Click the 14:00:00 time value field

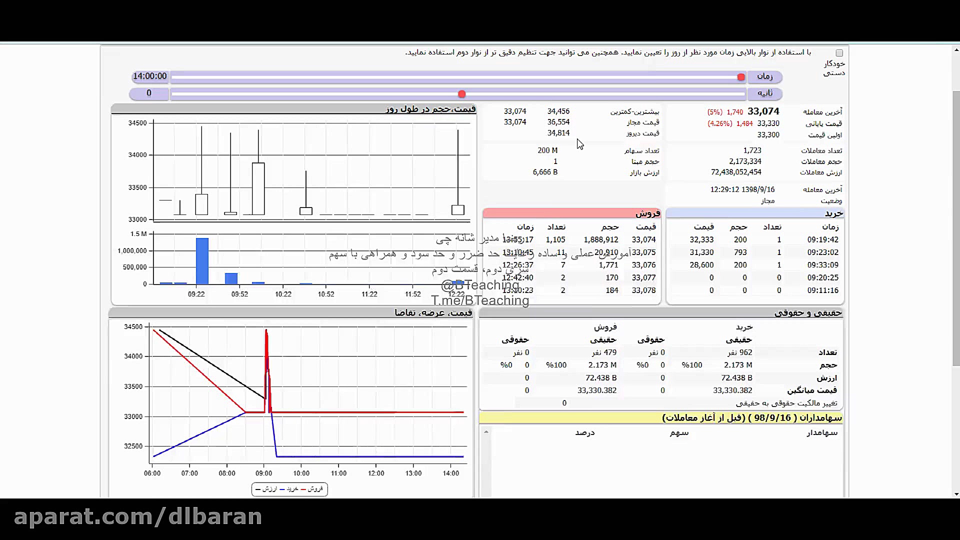coord(149,76)
